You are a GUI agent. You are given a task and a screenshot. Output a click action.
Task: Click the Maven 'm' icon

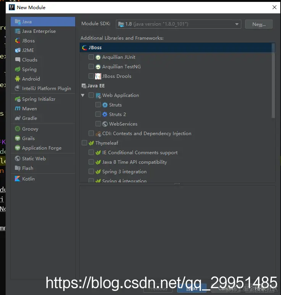tap(18, 108)
